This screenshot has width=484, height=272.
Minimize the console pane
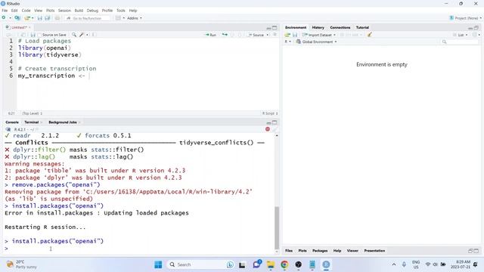pos(268,122)
